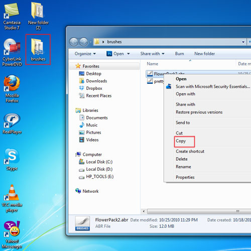Click the folder icon in the address bar

(97, 42)
